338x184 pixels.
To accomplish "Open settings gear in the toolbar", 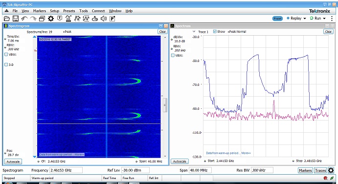I will tap(51, 19).
